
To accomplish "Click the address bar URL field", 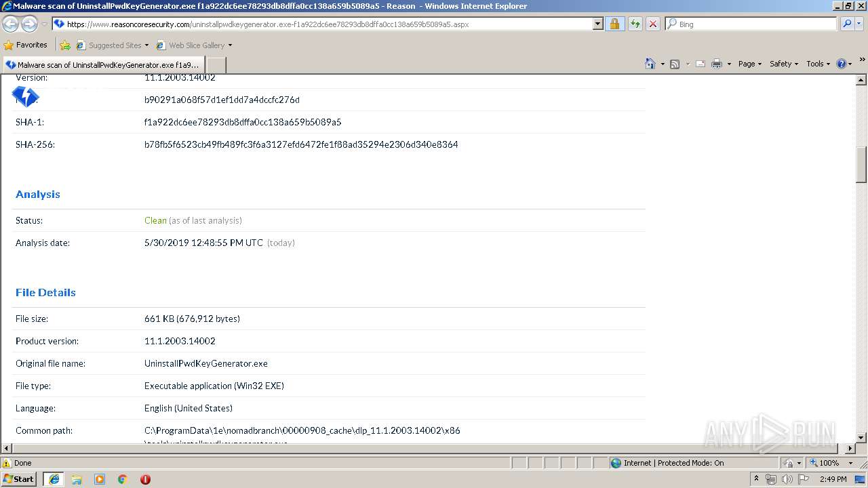I will click(x=322, y=24).
